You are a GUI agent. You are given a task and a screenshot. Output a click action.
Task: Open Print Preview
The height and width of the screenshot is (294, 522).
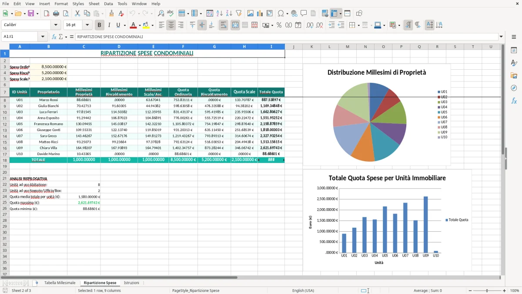tap(66, 14)
